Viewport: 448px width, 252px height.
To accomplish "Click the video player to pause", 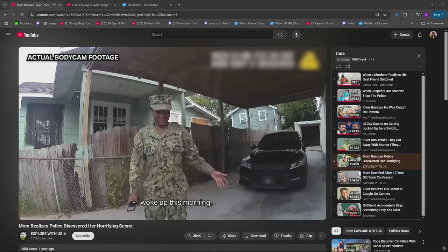I will [172, 133].
